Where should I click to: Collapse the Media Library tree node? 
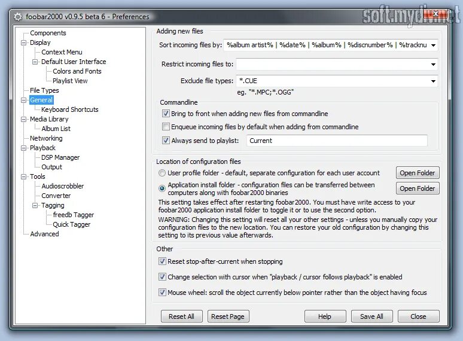click(x=23, y=119)
